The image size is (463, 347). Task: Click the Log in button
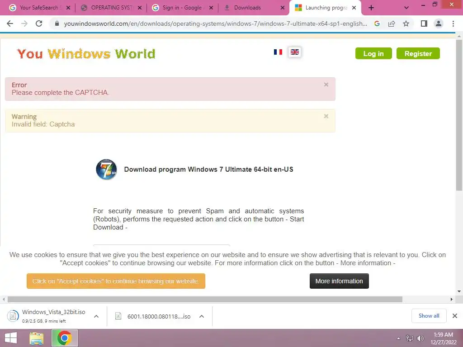coord(373,53)
